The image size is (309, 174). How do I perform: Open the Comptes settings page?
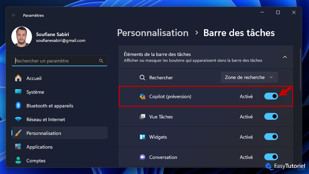60,161
